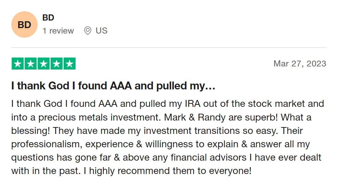Select the US country label
This screenshot has width=339, height=187.
pyautogui.click(x=101, y=31)
